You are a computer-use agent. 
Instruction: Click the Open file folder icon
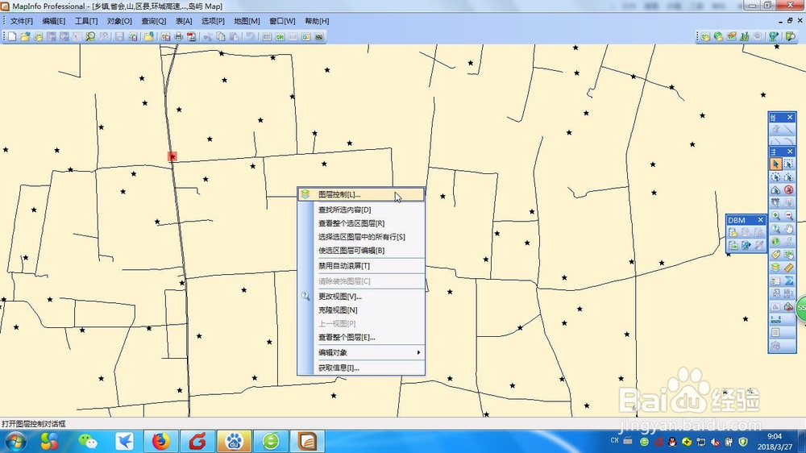25,36
